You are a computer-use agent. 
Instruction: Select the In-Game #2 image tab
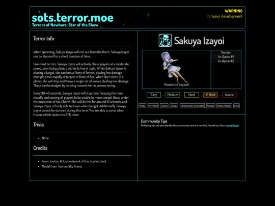click(x=226, y=61)
